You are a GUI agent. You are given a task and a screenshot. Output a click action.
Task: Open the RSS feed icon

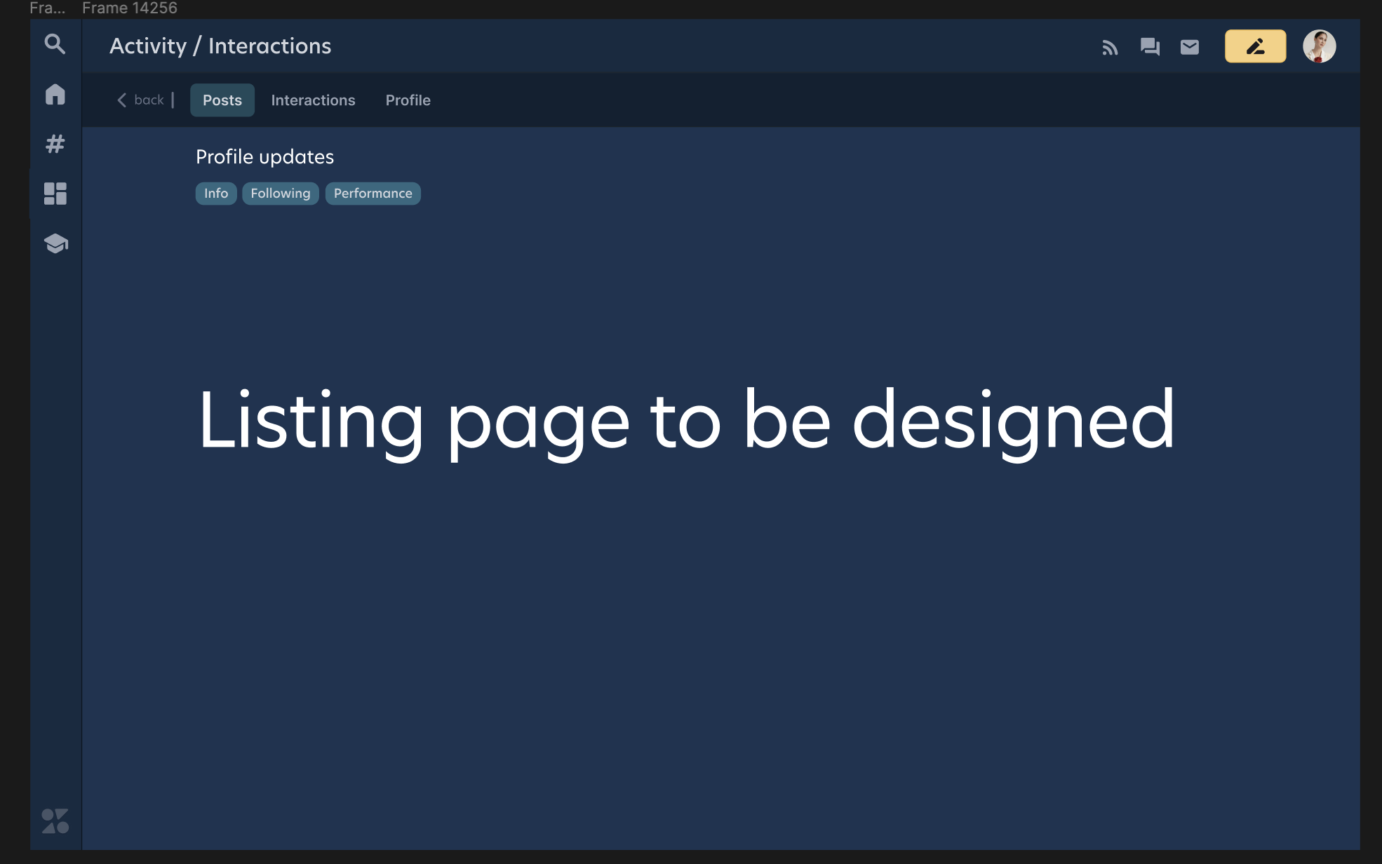pos(1111,46)
